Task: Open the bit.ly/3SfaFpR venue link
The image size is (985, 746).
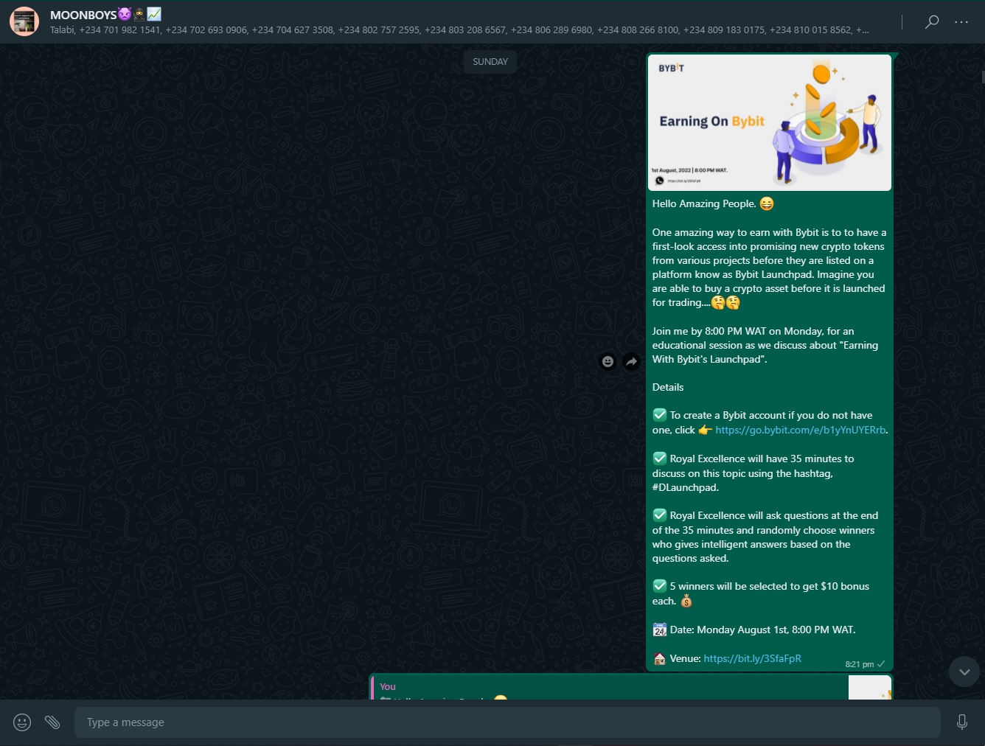Action: (752, 658)
